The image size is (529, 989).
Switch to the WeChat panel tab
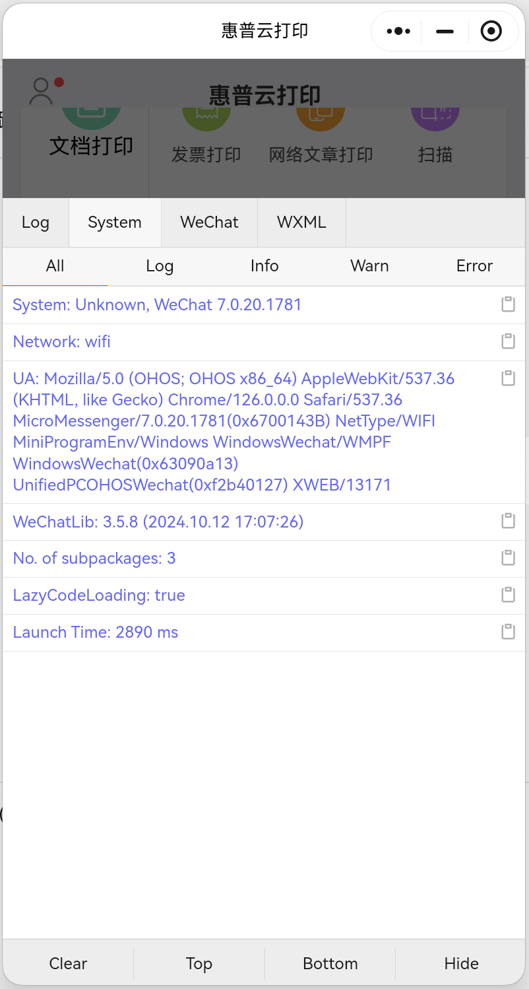(209, 222)
